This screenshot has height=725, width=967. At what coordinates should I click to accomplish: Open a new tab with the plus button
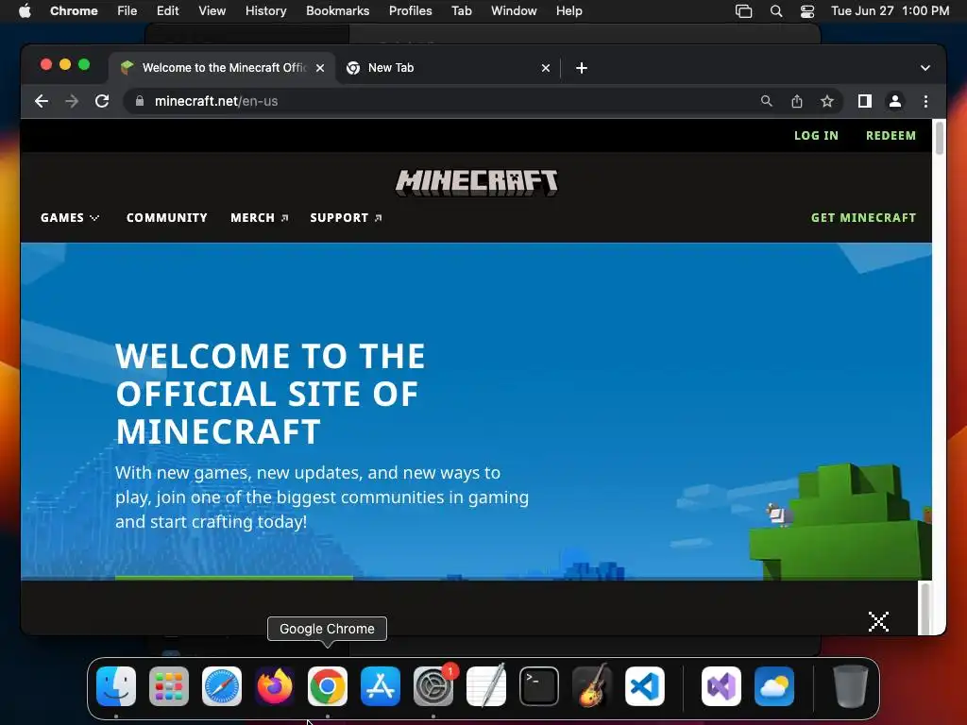click(x=582, y=68)
